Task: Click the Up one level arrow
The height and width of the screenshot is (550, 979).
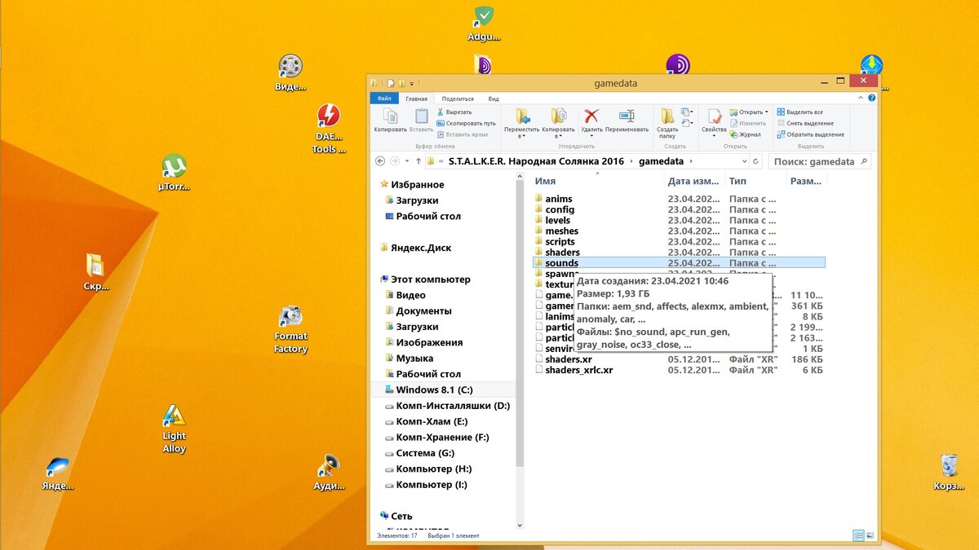Action: coord(419,161)
